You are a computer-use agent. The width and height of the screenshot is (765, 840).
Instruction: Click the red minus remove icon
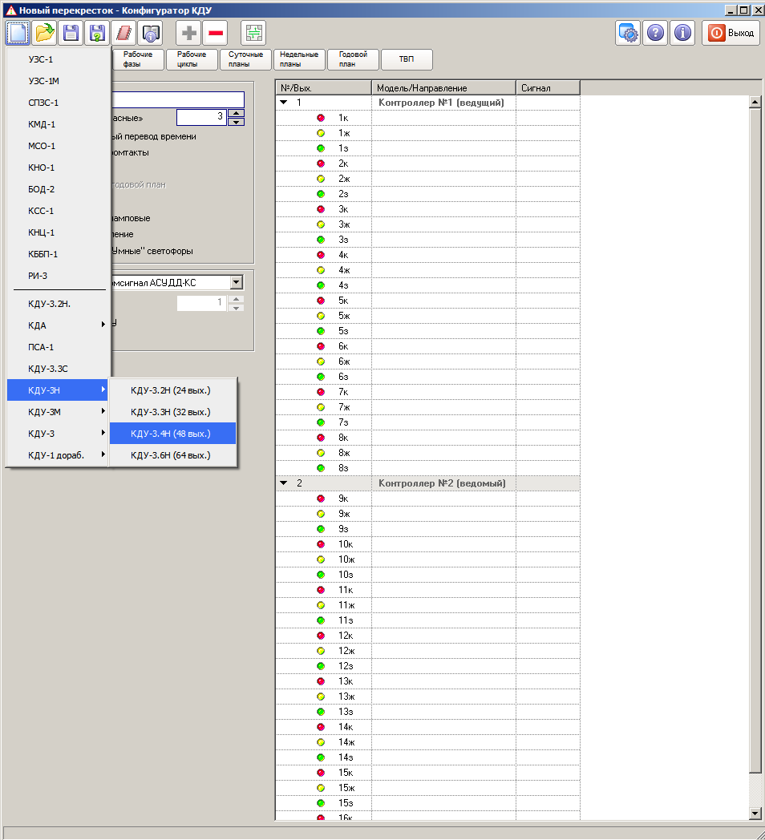(x=216, y=33)
